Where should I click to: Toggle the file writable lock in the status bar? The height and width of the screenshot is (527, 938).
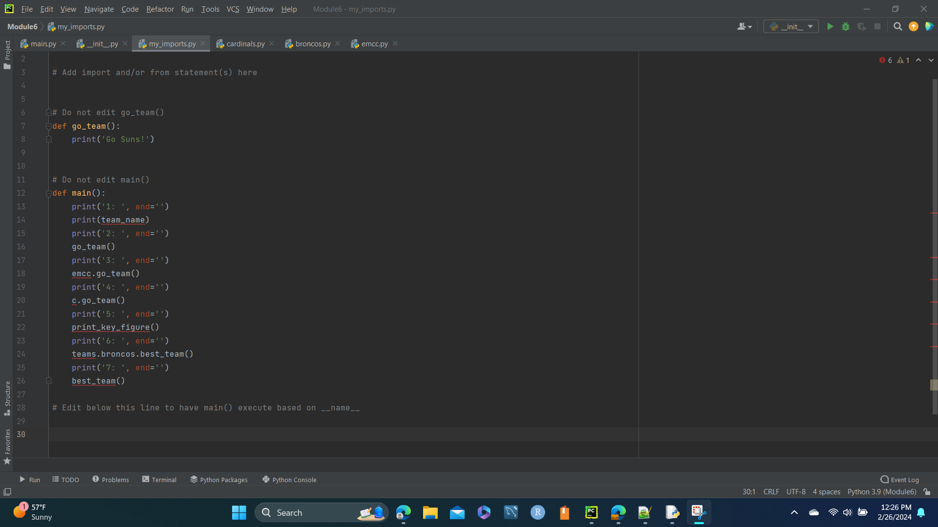point(928,492)
